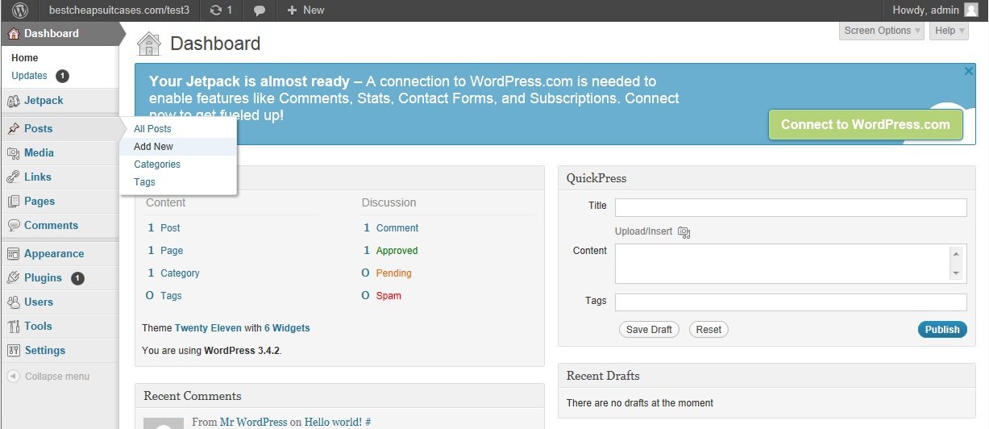Click the Media sidebar icon

click(x=13, y=153)
